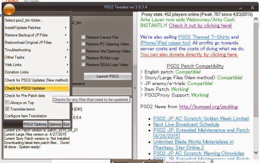The height and width of the screenshot is (163, 260).
Task: Follow the Check it out by clicking here link
Action: [200, 25]
